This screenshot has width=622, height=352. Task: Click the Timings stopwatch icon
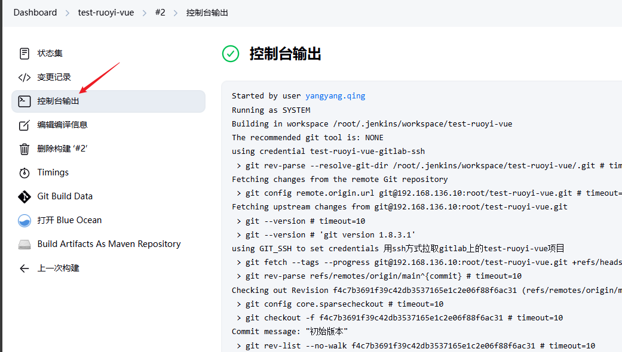click(24, 173)
